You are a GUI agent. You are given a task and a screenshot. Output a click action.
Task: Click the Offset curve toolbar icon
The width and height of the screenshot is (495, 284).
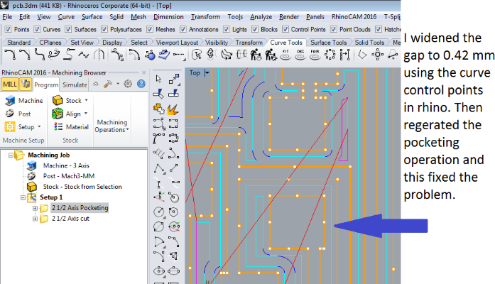[x=134, y=55]
